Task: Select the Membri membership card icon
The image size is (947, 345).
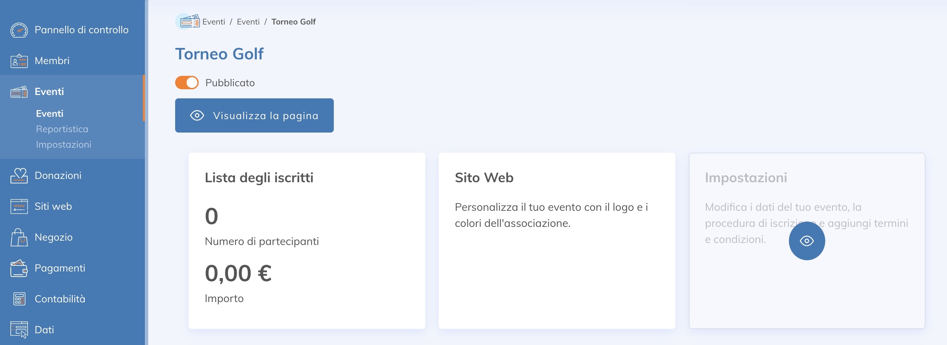Action: point(19,60)
